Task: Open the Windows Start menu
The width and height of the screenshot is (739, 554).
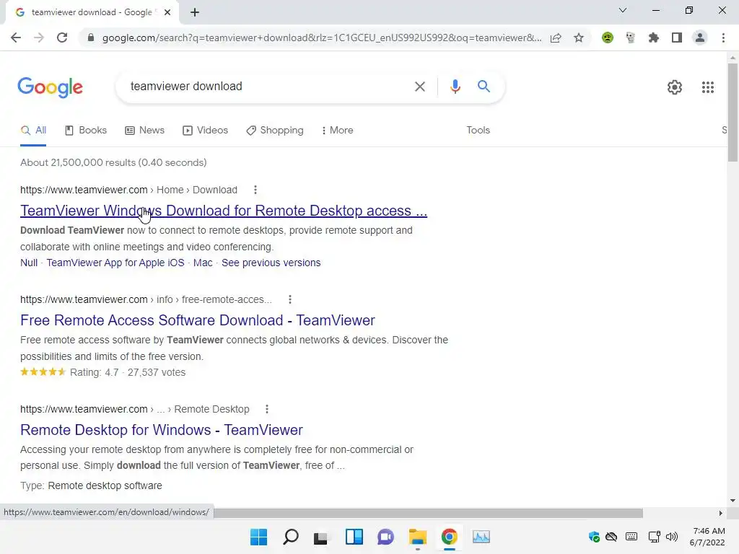Action: pos(258,537)
